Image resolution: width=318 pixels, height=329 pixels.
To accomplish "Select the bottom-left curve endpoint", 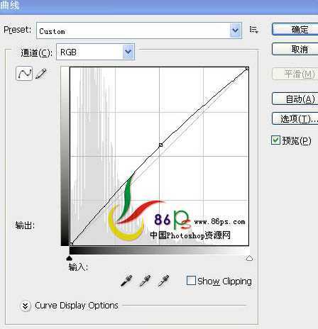I will (72, 244).
